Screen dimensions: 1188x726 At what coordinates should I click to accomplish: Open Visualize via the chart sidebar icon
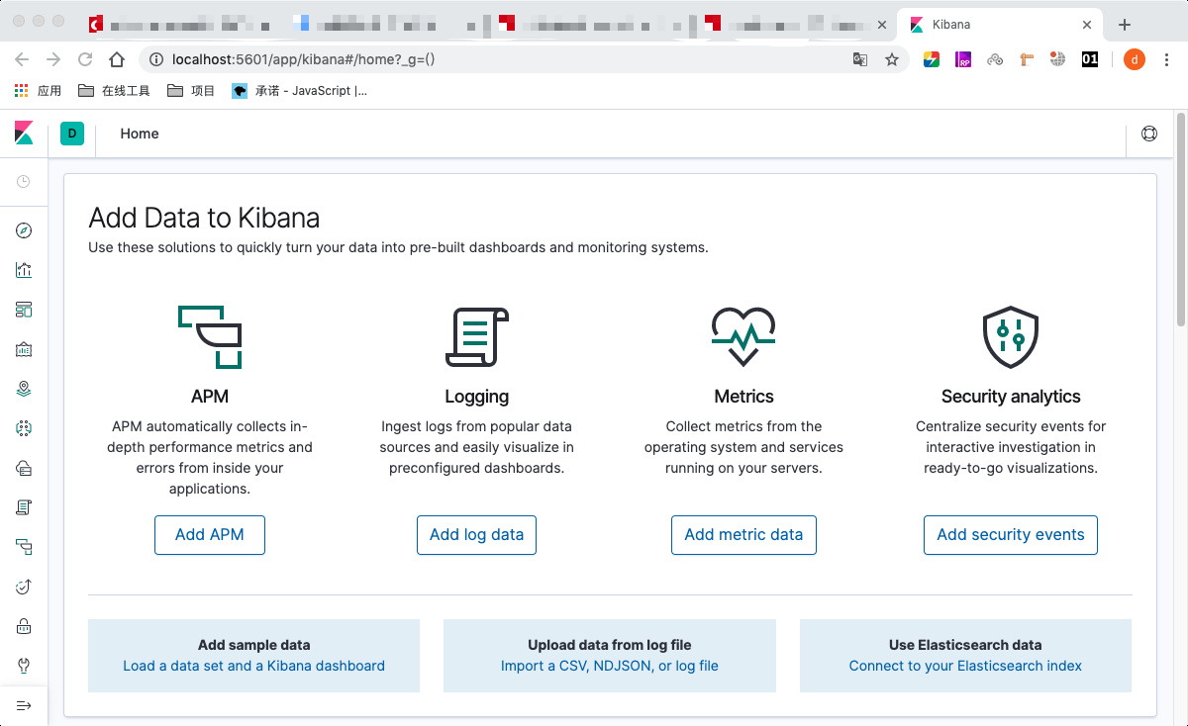click(24, 270)
